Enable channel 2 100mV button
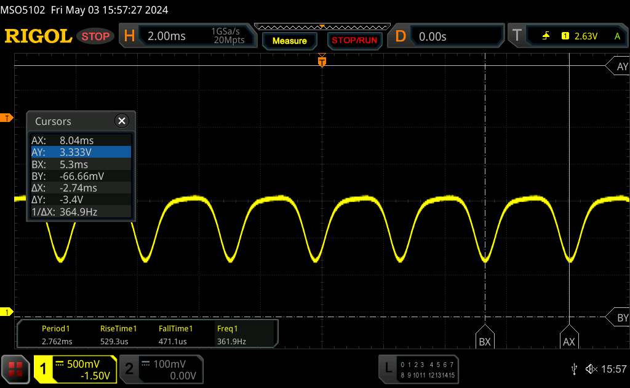The height and width of the screenshot is (388, 630). coord(159,369)
